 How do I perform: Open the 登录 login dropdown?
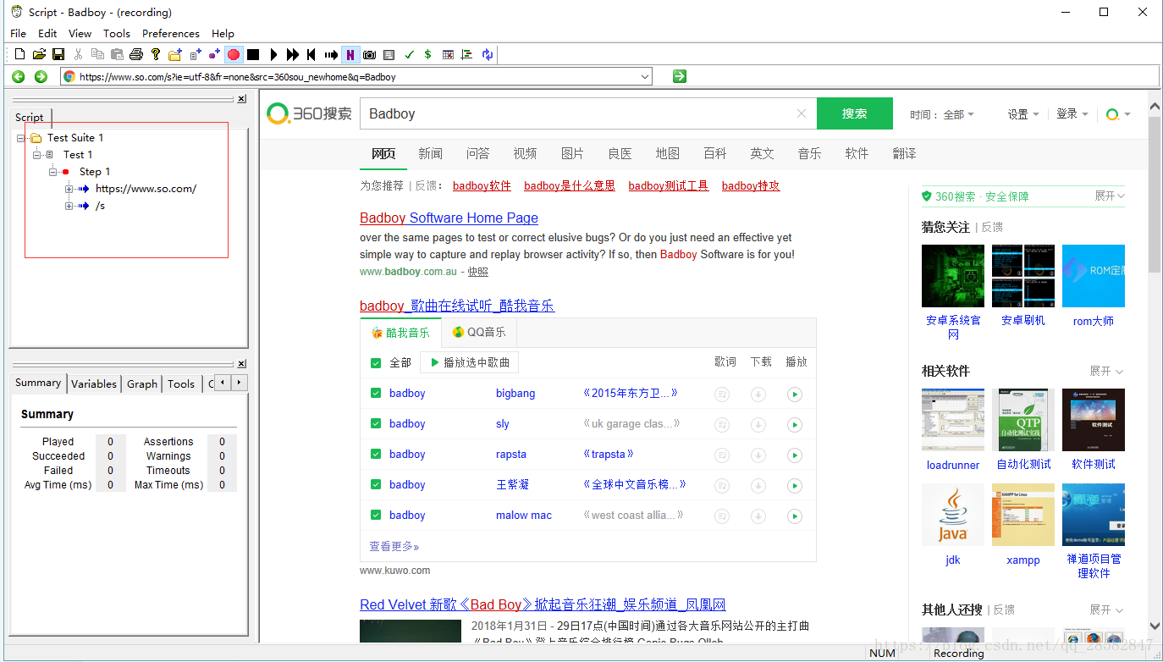pos(1072,114)
